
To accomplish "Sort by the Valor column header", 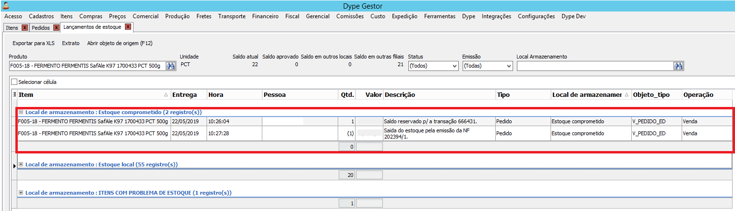I will click(x=369, y=94).
